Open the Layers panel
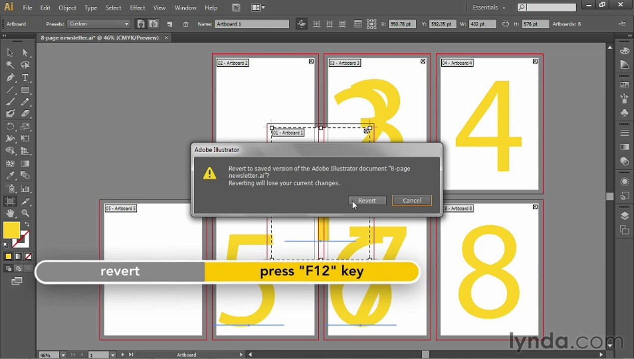The width and height of the screenshot is (634, 359). (625, 216)
